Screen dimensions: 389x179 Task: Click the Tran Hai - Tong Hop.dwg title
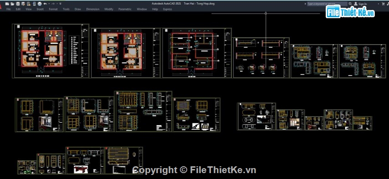pyautogui.click(x=199, y=4)
